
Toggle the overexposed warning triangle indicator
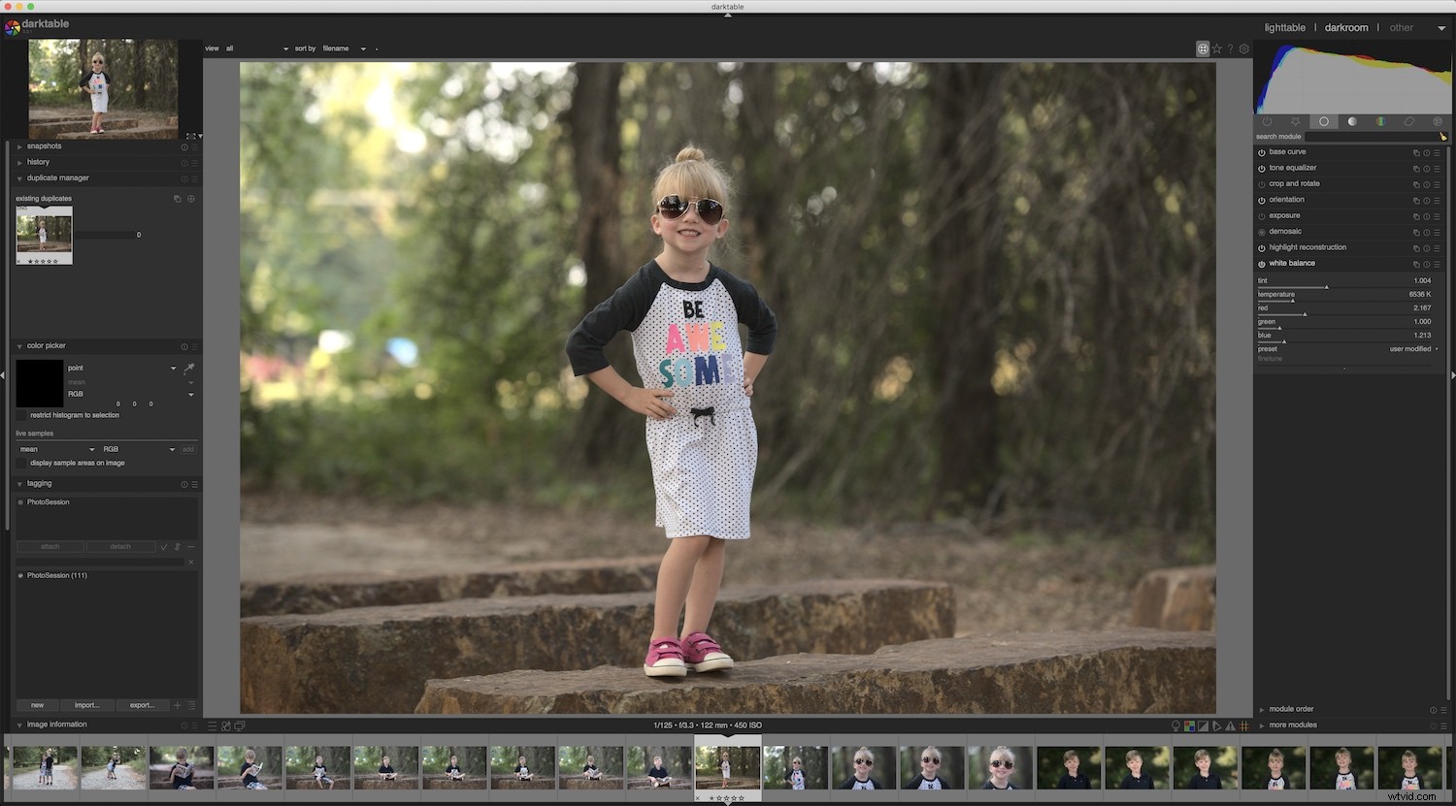1231,725
